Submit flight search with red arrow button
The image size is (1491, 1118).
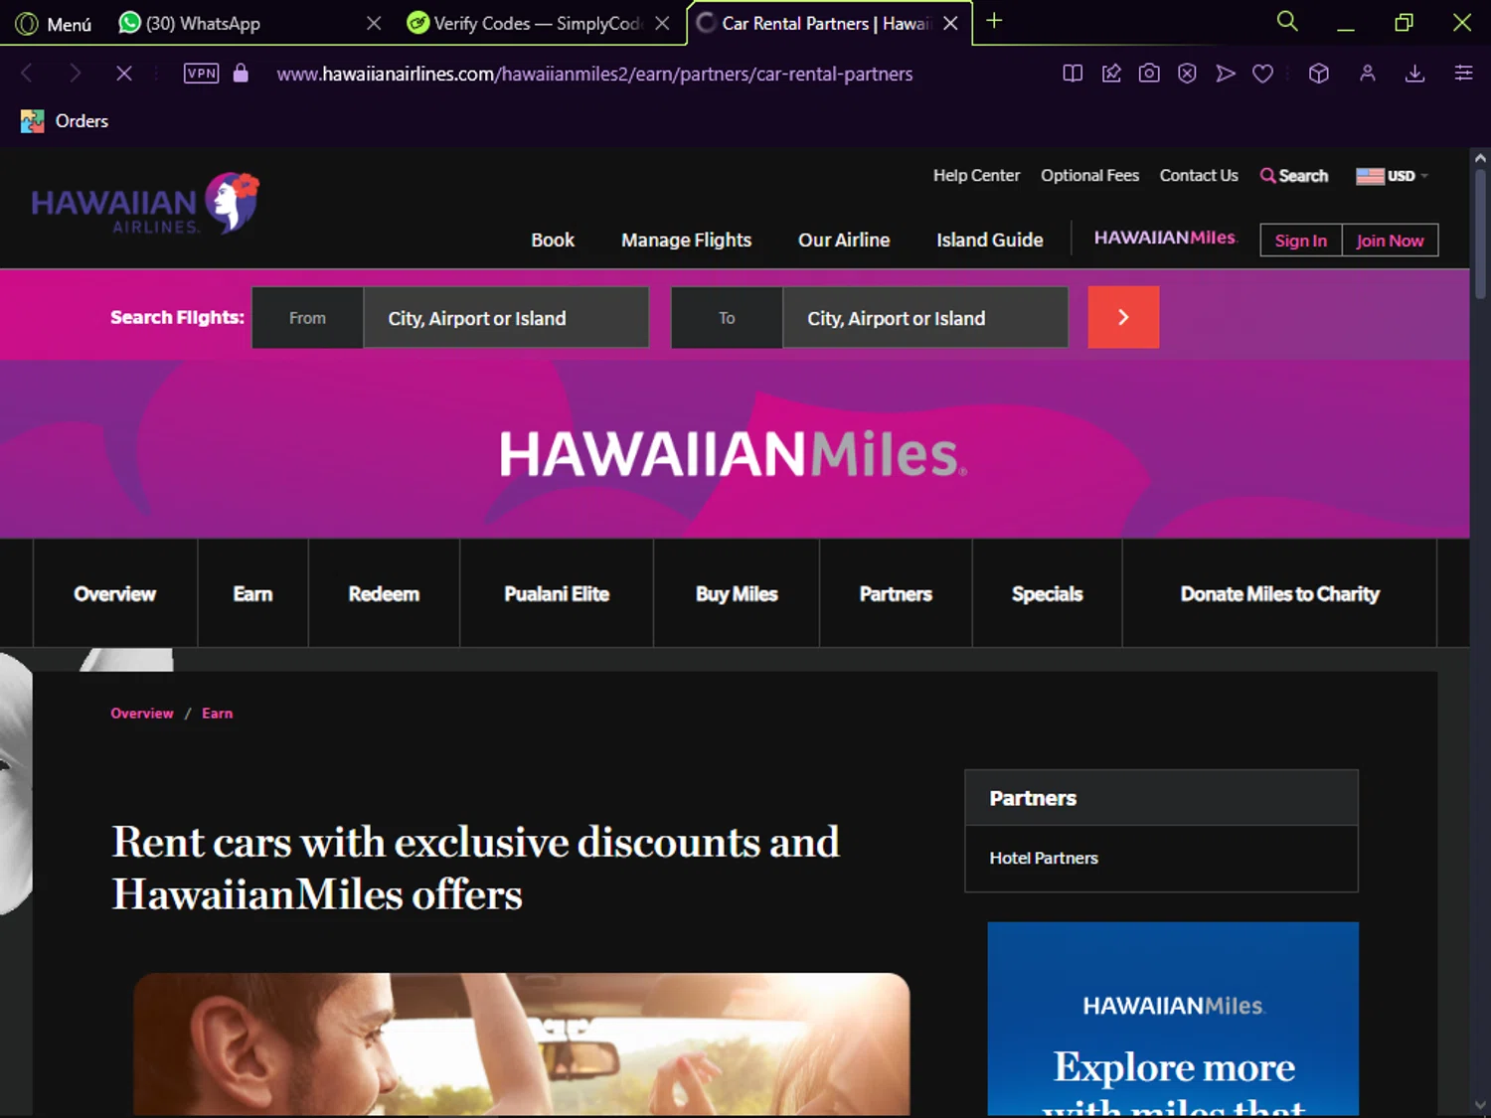tap(1123, 317)
